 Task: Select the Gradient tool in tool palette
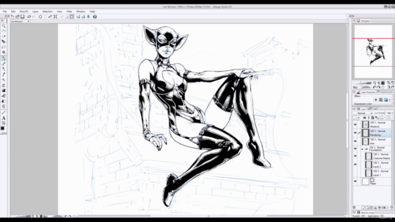[4, 91]
